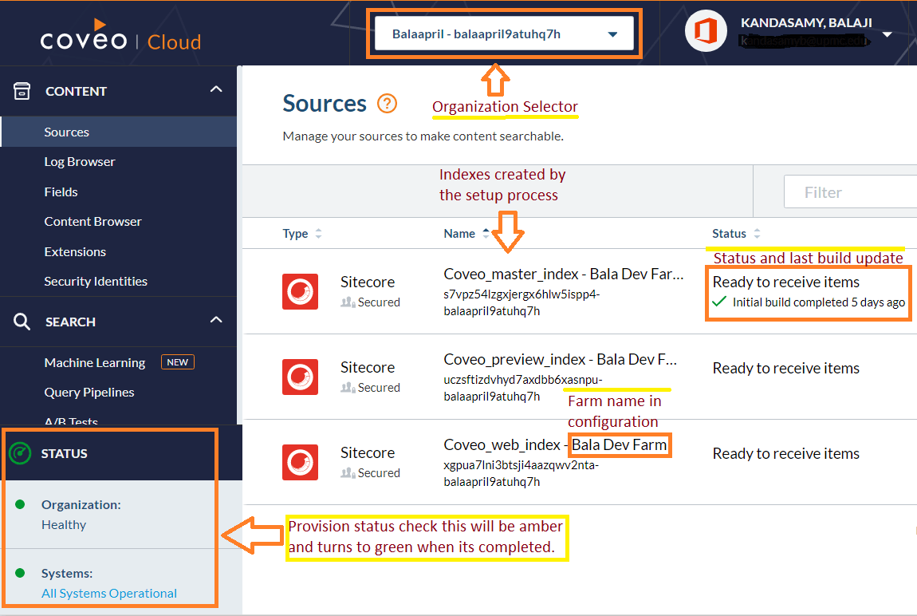Click Healthy organization status text
This screenshot has height=616, width=917.
click(64, 525)
